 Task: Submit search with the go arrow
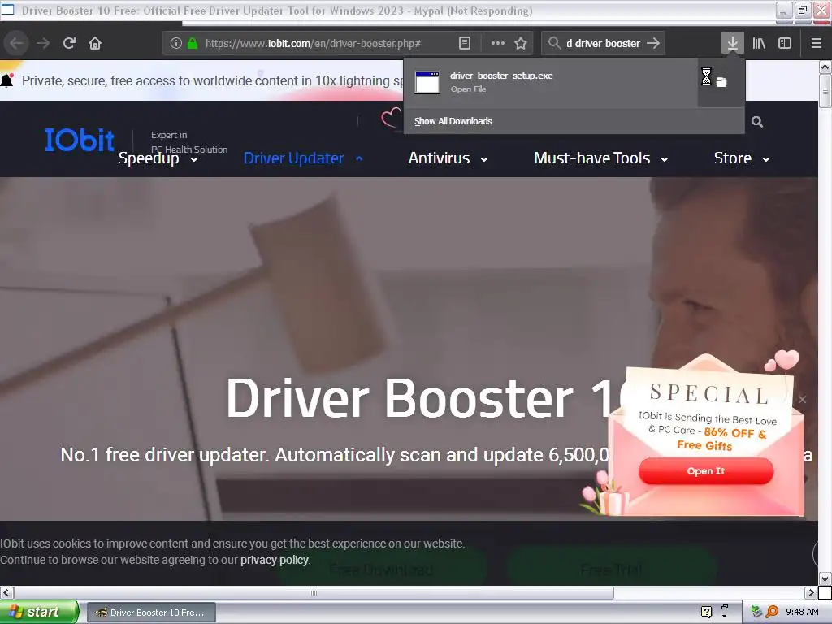click(x=653, y=43)
